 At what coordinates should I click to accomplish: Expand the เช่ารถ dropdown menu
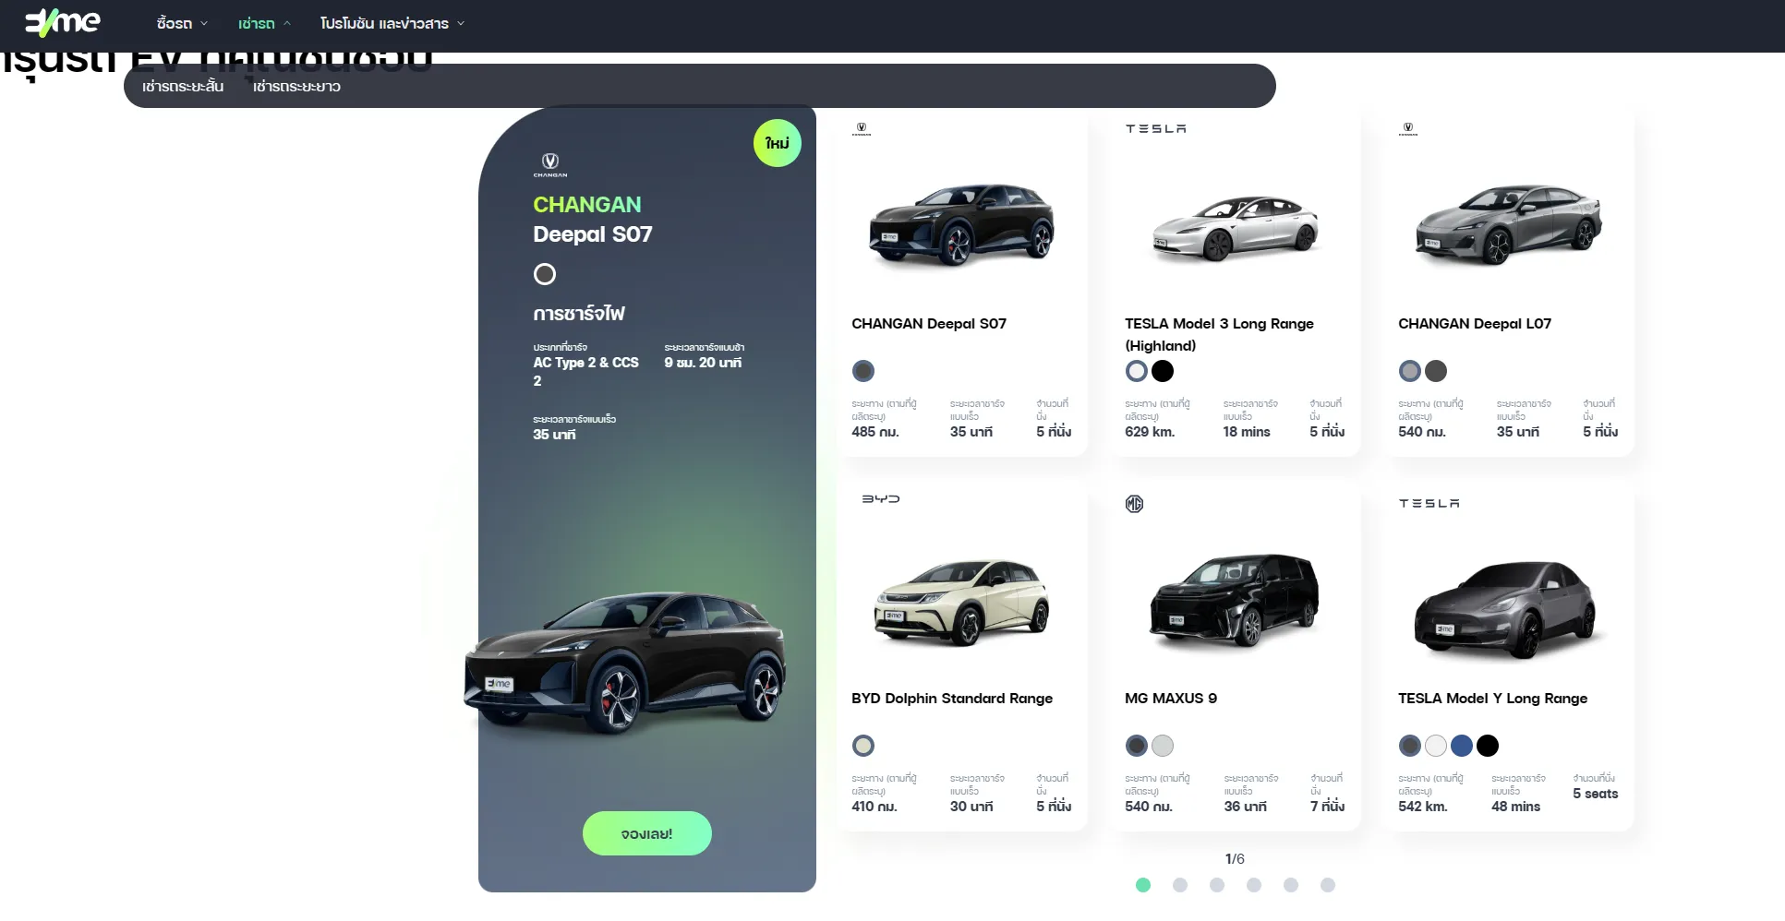264,23
